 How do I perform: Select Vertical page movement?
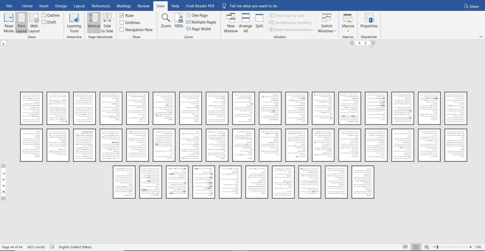point(94,23)
